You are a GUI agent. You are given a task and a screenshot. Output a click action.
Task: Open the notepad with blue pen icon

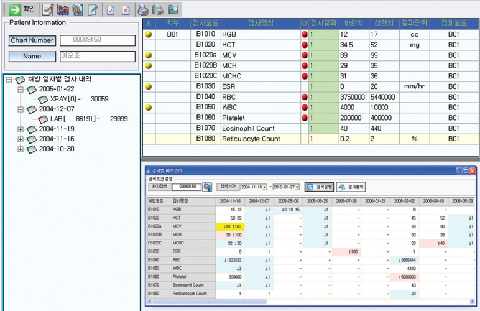(x=93, y=9)
